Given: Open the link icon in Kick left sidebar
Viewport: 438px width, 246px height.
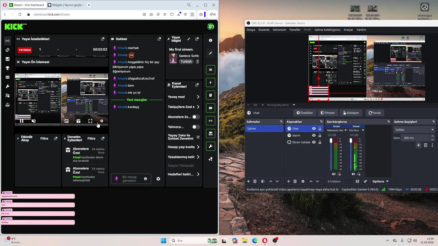Looking at the screenshot, I should pyautogui.click(x=8, y=50).
